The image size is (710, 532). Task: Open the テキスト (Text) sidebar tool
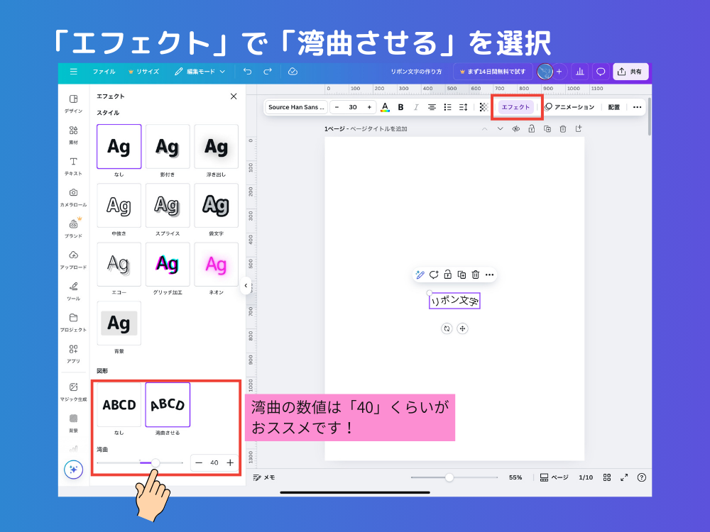click(x=73, y=165)
